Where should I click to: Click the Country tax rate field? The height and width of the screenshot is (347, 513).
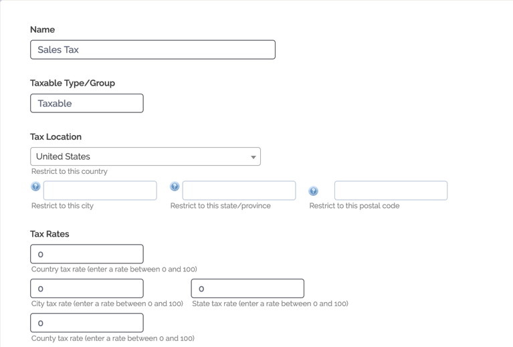[x=87, y=254]
